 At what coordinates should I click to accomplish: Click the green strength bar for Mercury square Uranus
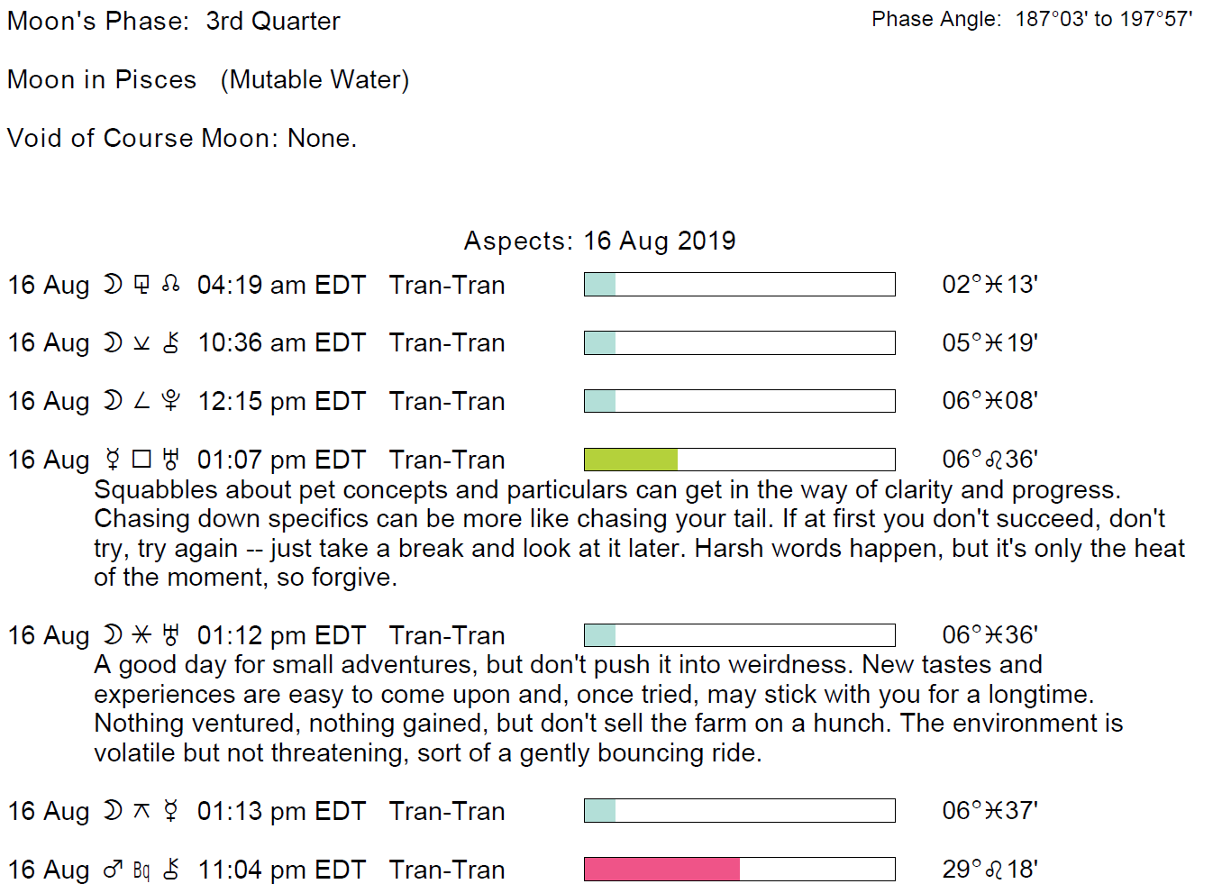(x=631, y=460)
